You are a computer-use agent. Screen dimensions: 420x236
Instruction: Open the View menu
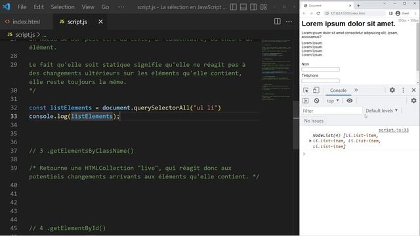click(x=88, y=7)
